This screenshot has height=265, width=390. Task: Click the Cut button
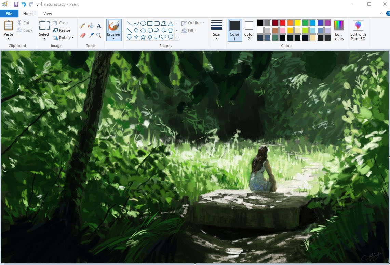(x=23, y=23)
